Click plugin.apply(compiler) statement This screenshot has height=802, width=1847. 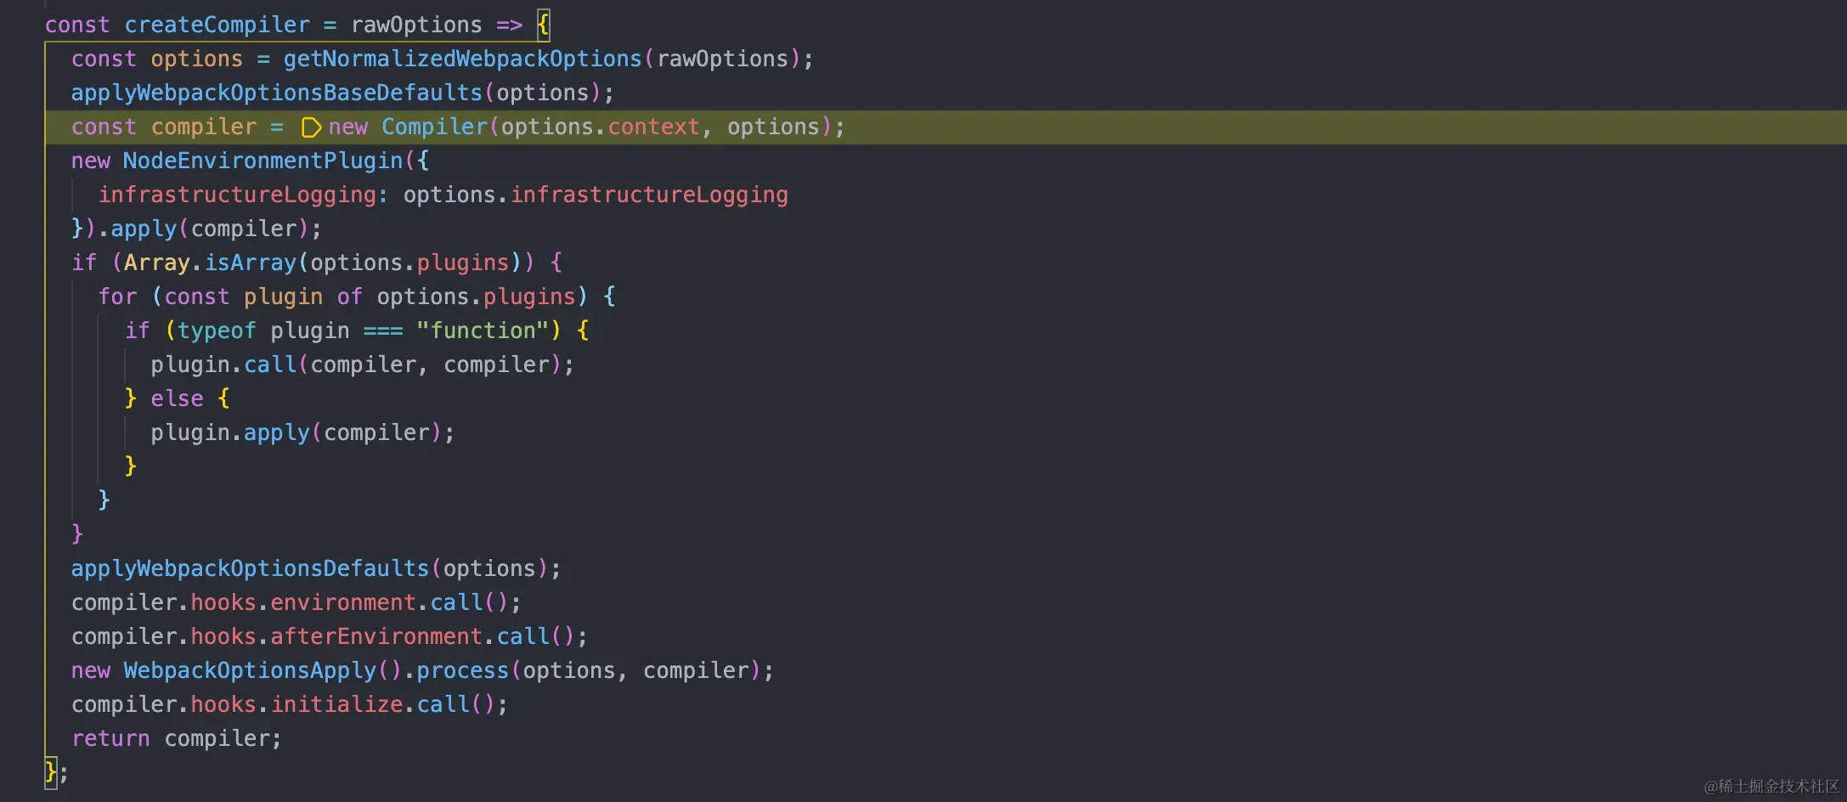(302, 433)
